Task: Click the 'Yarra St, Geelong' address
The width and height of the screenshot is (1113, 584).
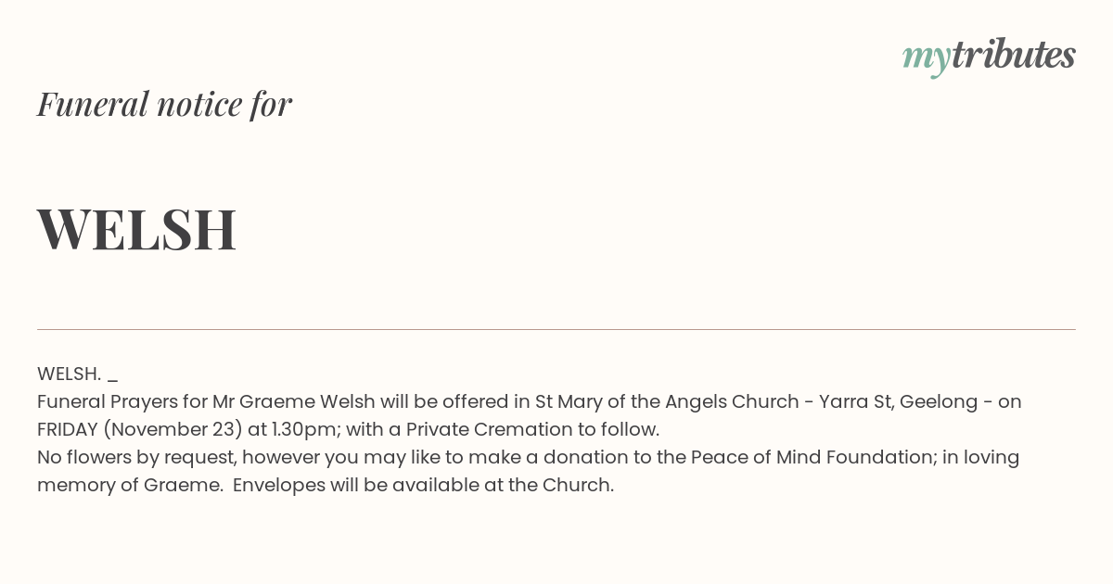Action: pos(898,401)
